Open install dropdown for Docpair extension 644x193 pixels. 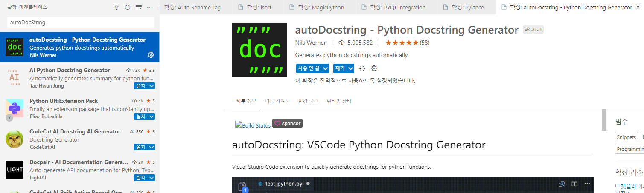pyautogui.click(x=152, y=178)
